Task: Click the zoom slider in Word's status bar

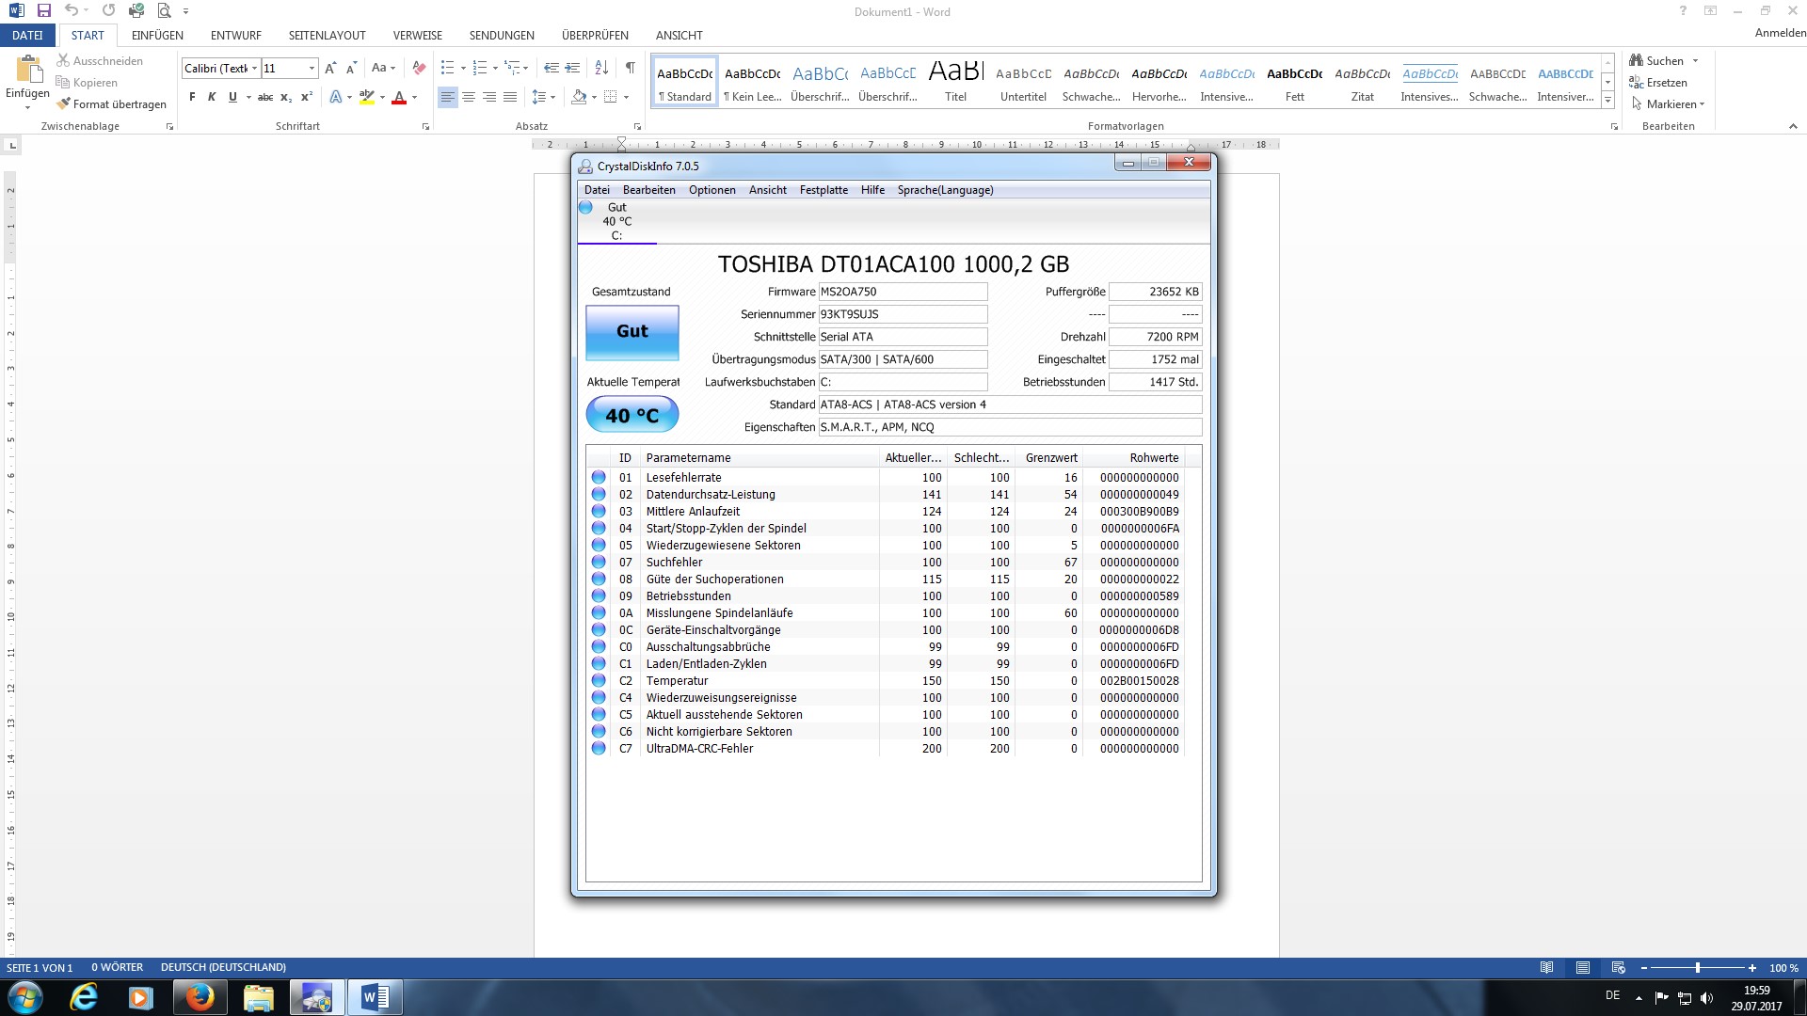Action: point(1698,968)
